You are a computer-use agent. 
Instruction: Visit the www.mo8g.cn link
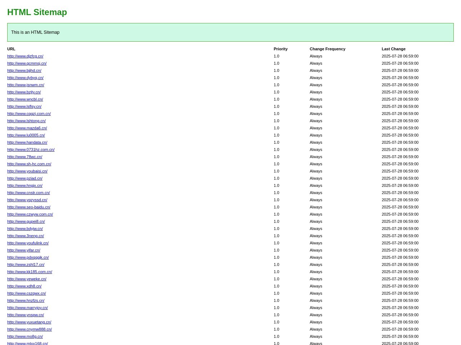coord(25,336)
